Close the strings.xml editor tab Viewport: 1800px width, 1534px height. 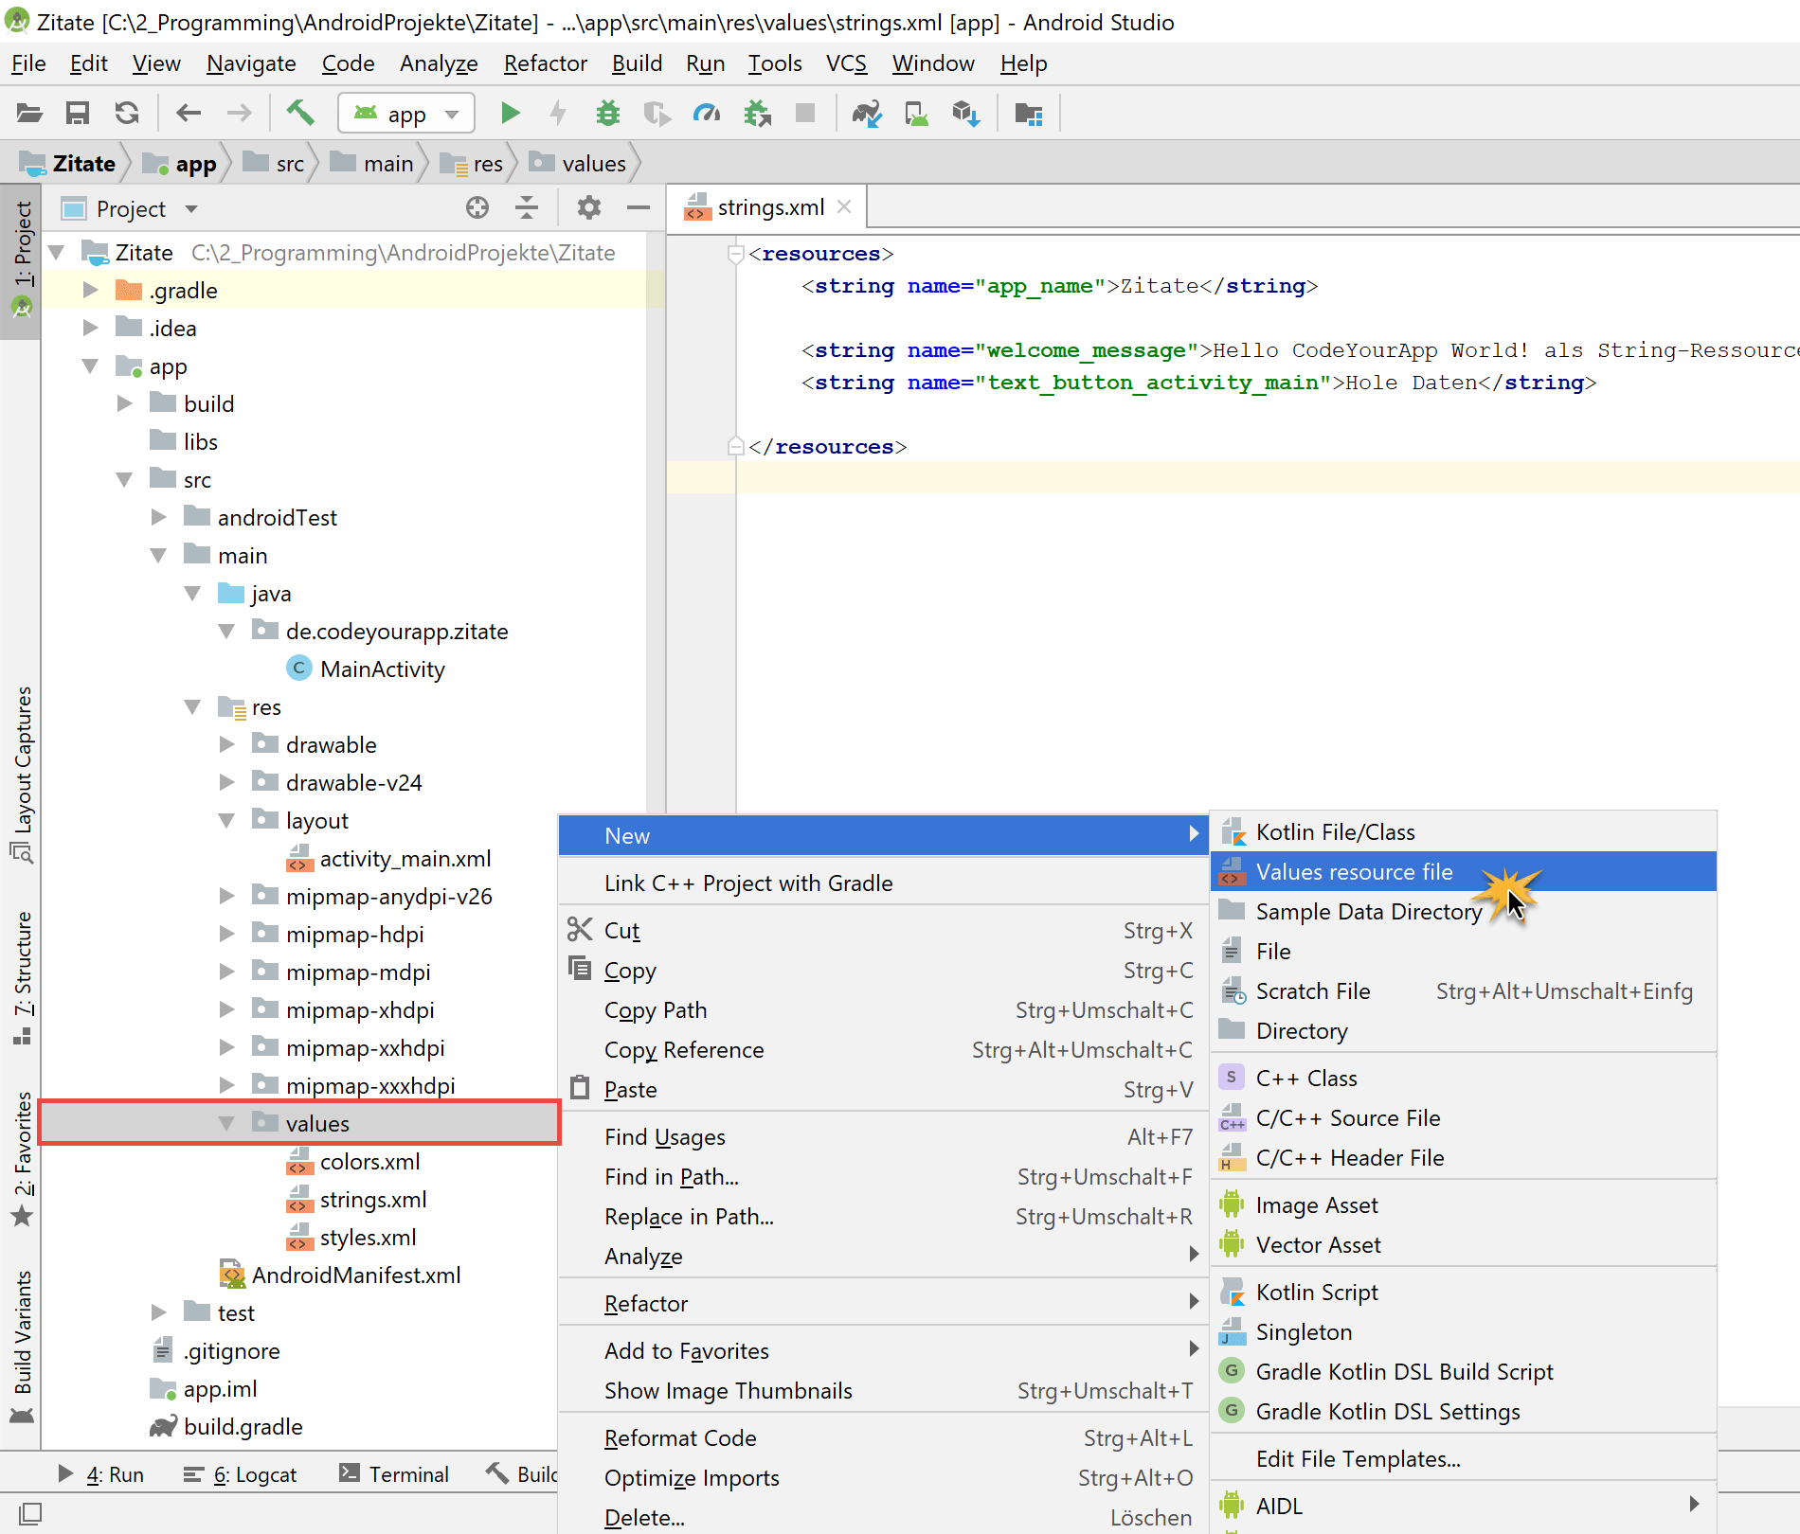pyautogui.click(x=844, y=206)
